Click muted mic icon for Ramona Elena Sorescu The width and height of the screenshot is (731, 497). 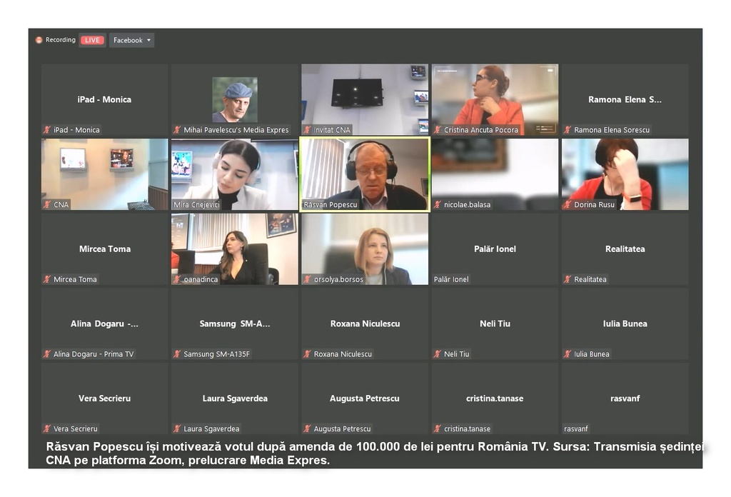coord(568,130)
